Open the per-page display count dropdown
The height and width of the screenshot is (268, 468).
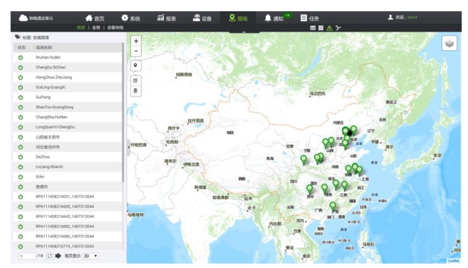coord(91,256)
